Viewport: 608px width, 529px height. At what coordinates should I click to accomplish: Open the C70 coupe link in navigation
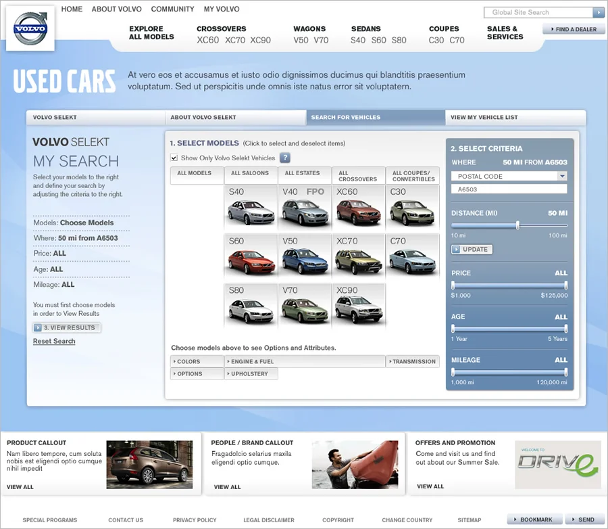[x=457, y=40]
